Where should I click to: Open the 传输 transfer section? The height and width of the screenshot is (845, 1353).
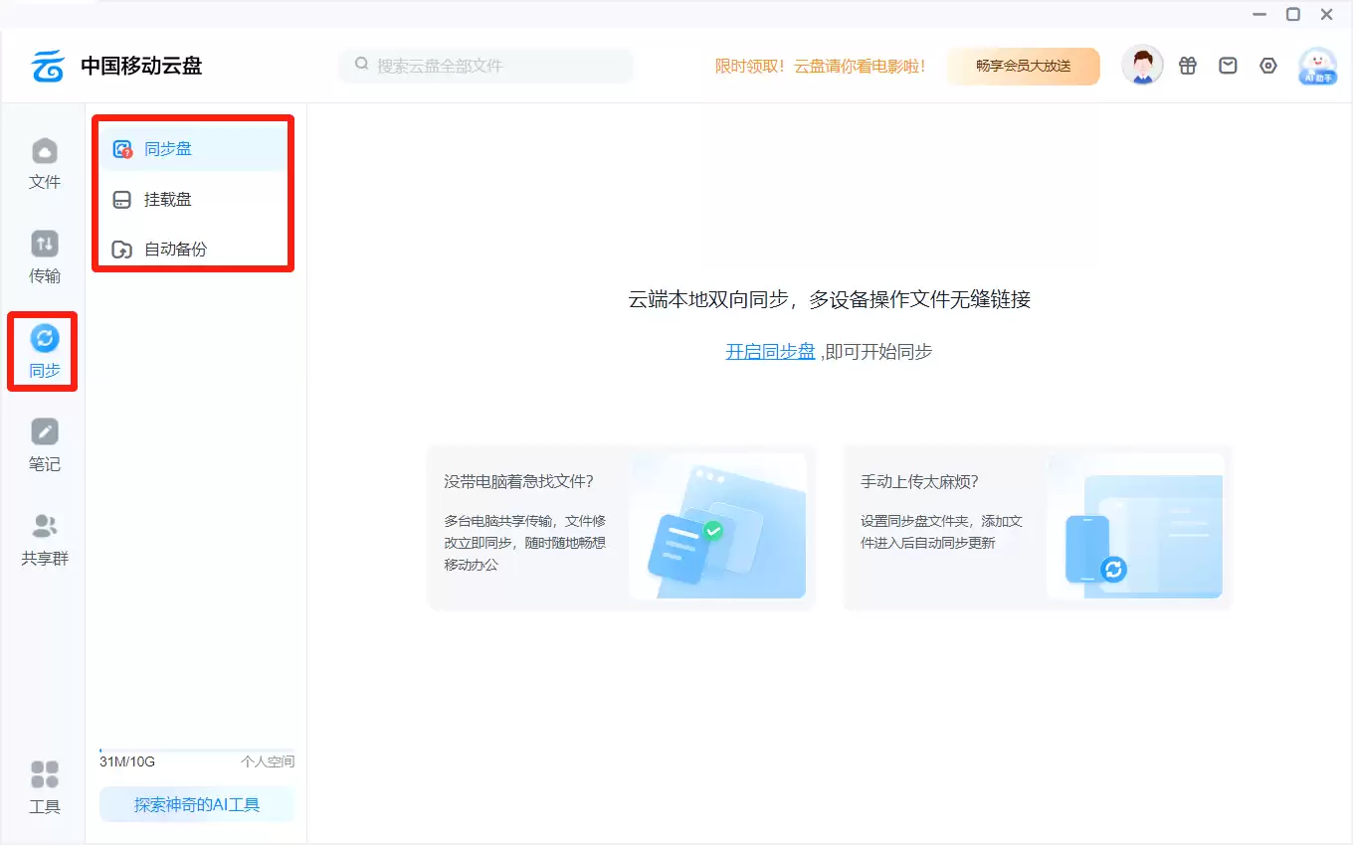click(45, 257)
